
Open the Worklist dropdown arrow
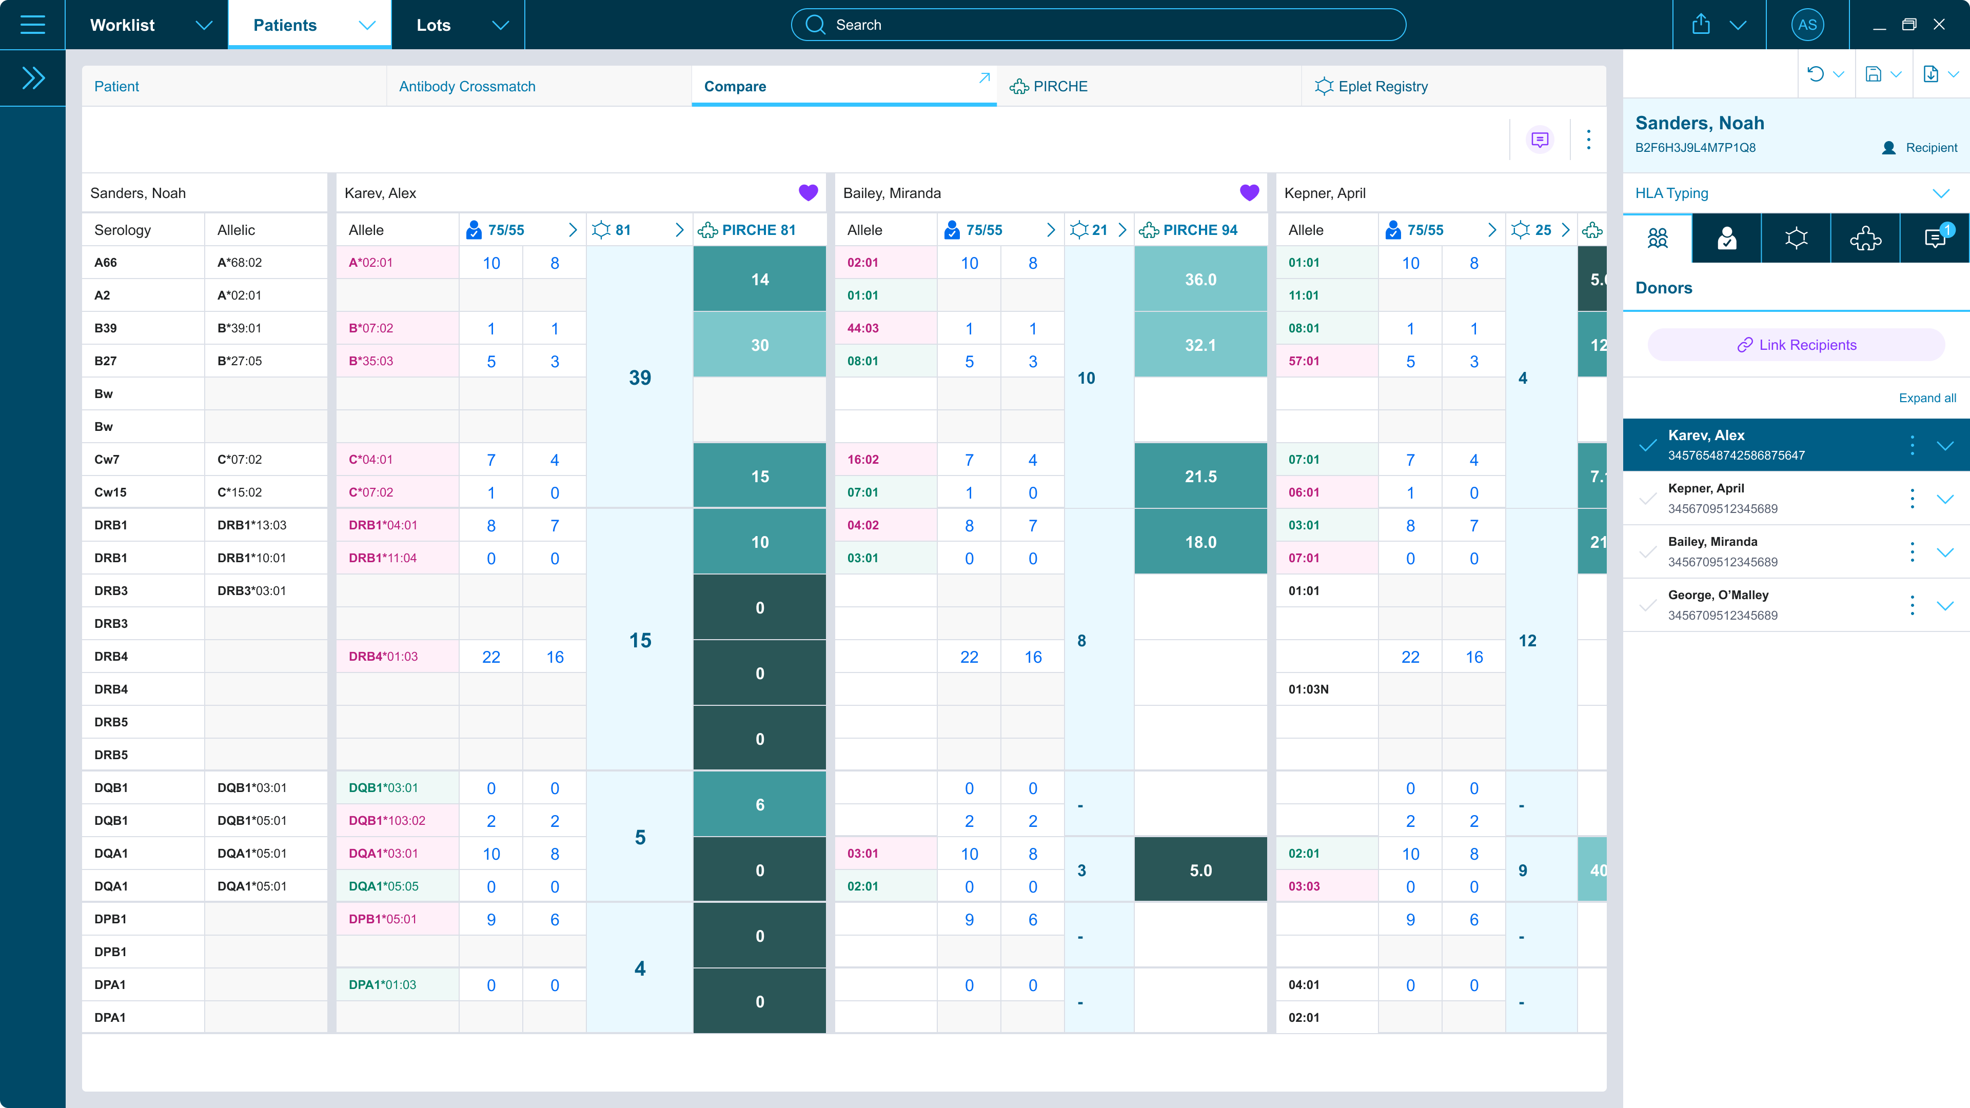tap(204, 25)
